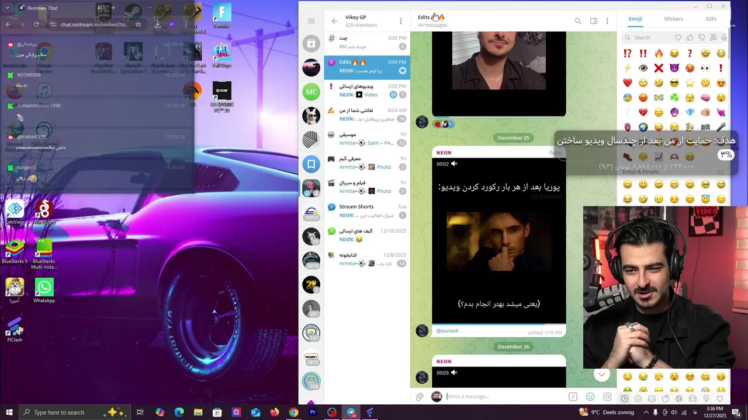Open the معرفی گیم topic

click(x=367, y=163)
